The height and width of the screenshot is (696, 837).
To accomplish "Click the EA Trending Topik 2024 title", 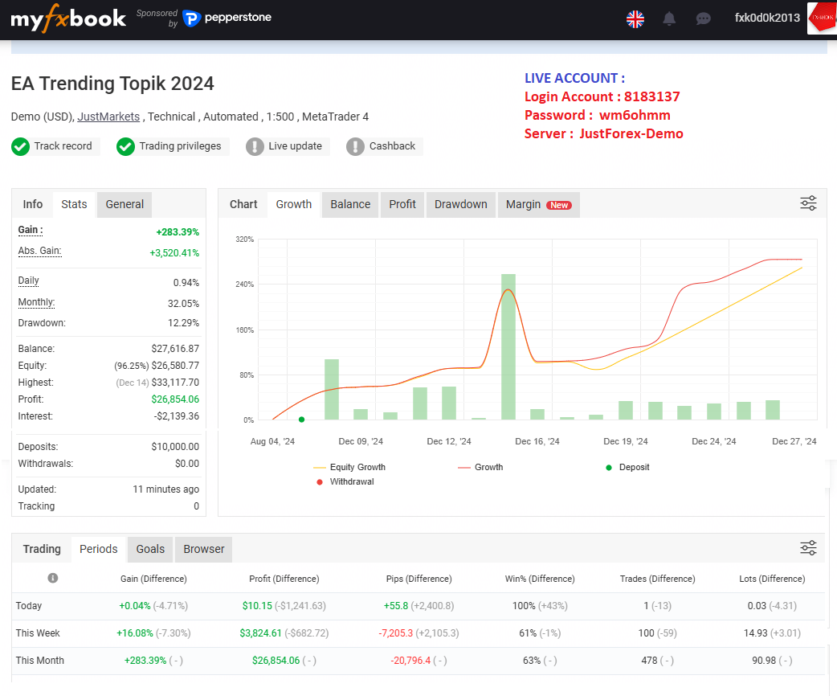I will click(112, 84).
